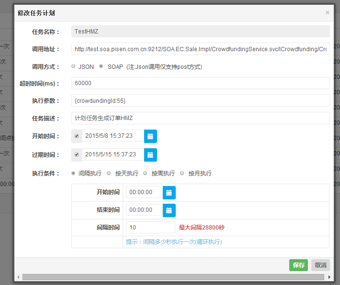Click the 执行参数 input field
340x285 pixels.
(x=200, y=101)
